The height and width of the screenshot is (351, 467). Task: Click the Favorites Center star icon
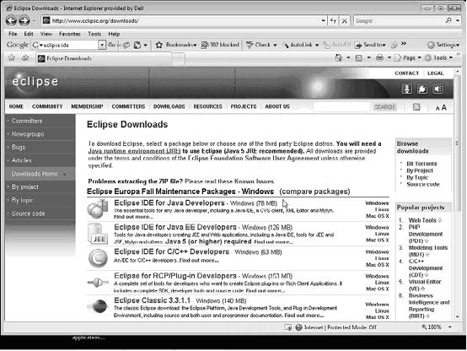[12, 57]
